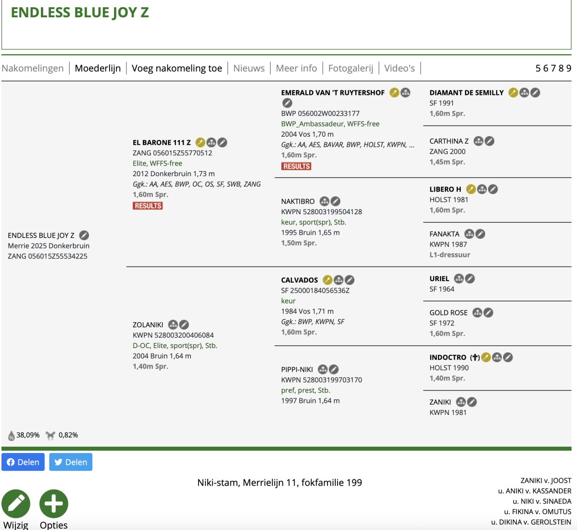Share on Facebook with the Delen button

pyautogui.click(x=23, y=462)
